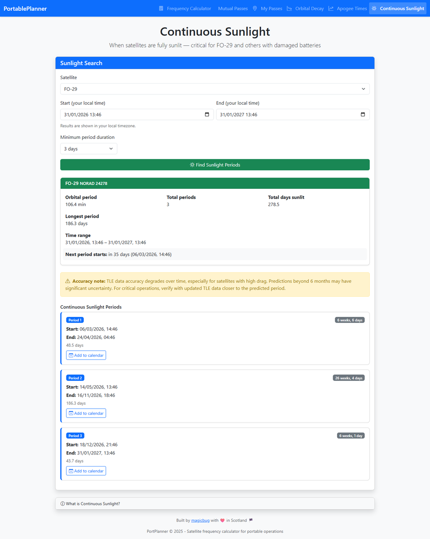
Task: Click the sun icon in Continuous Sunlight tab
Action: (374, 9)
